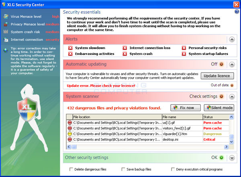This screenshot has height=177, width=241.
Task: Click the Internet connection 'security' value
Action: (52, 40)
